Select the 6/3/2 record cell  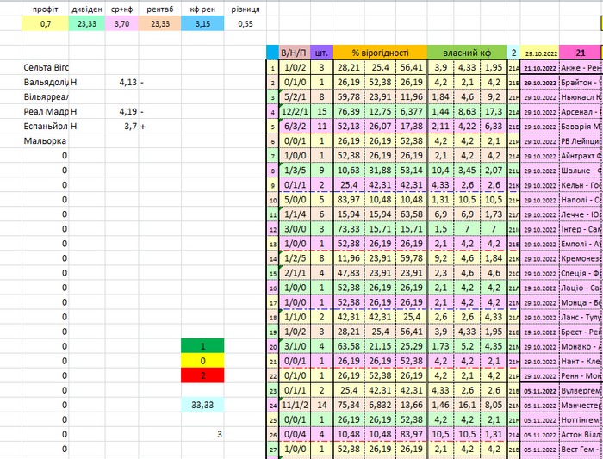[295, 126]
